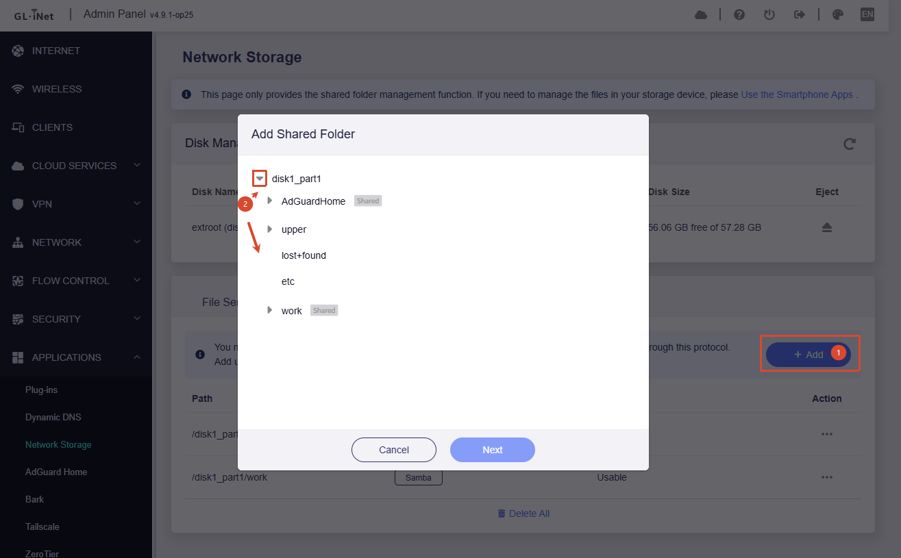Open the help question mark icon
This screenshot has width=901, height=558.
[x=739, y=14]
